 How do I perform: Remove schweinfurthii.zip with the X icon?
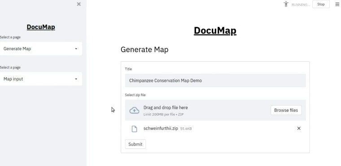(x=299, y=128)
